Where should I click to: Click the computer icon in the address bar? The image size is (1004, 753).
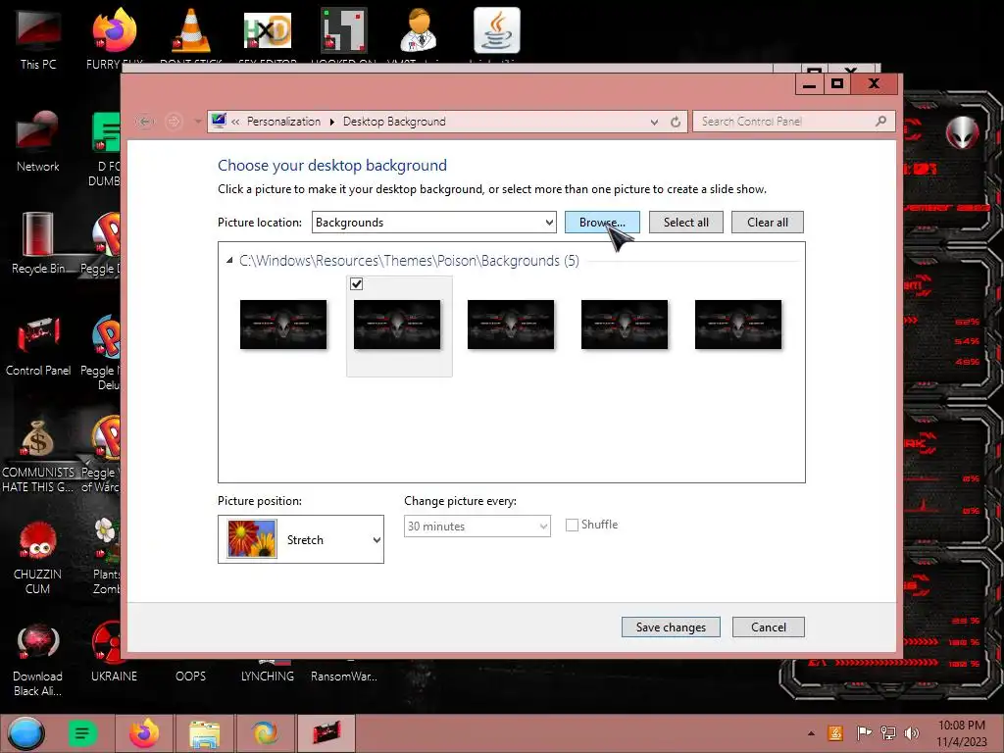point(219,121)
